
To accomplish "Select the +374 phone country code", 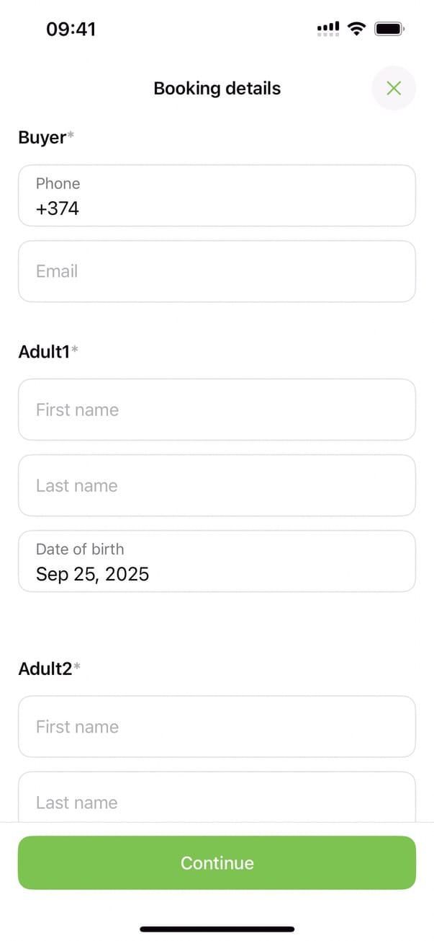I will (x=58, y=209).
